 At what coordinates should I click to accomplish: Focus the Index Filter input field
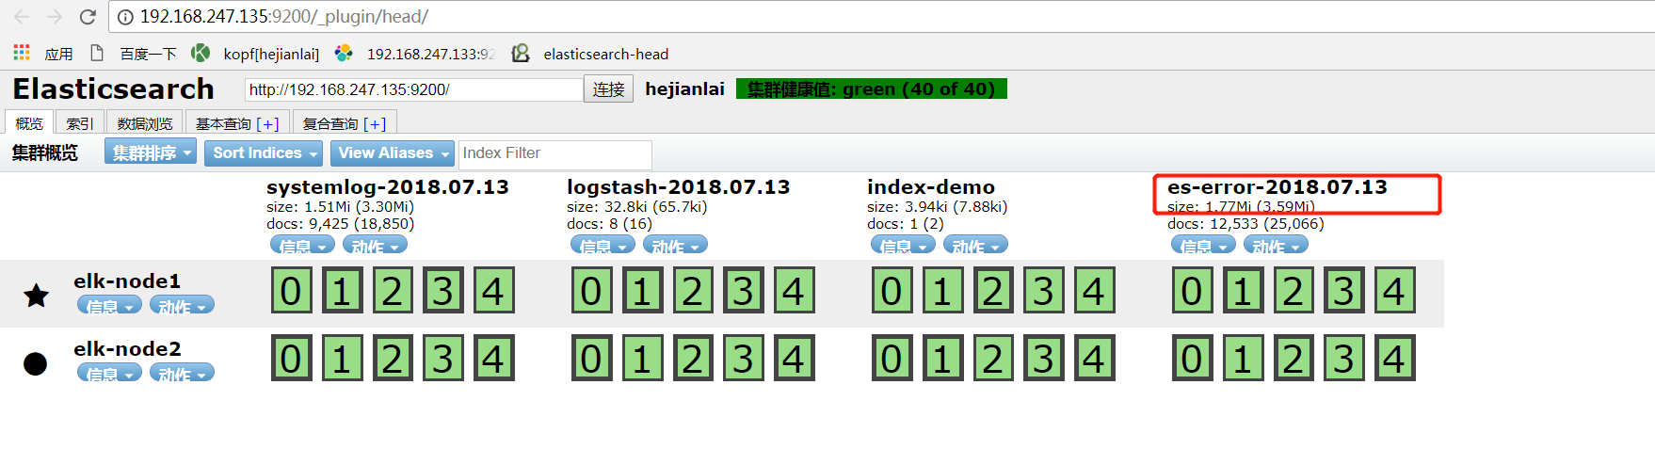(x=554, y=153)
